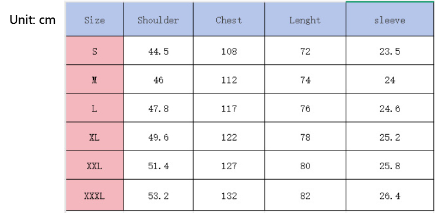Click the sleeve header cell
Viewport: 435px width, 213px height.
[x=390, y=19]
